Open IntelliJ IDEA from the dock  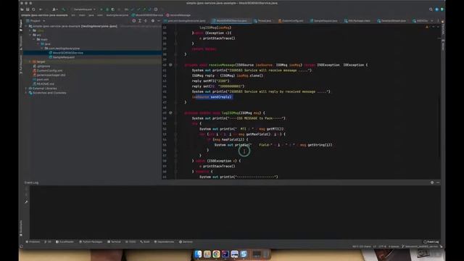click(225, 254)
